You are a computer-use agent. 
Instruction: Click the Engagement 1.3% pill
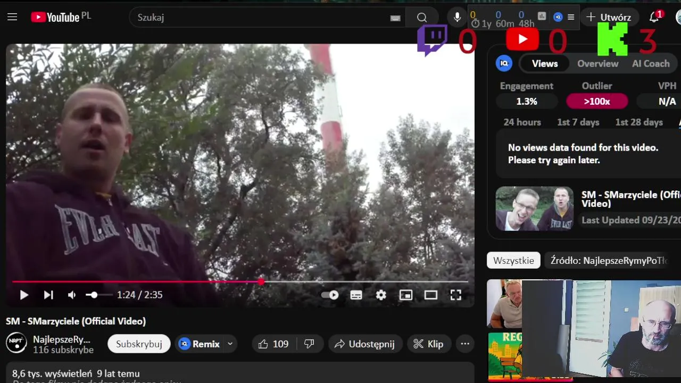[527, 101]
